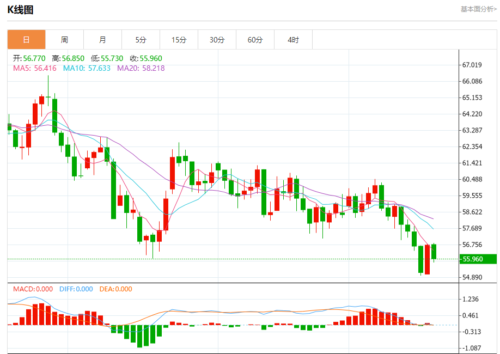Open the 基本面分析 link
Screen dimensions: 500x354
pyautogui.click(x=478, y=9)
